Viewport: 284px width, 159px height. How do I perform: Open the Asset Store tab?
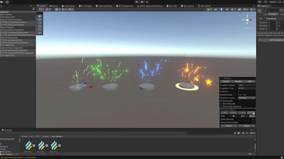[68, 6]
